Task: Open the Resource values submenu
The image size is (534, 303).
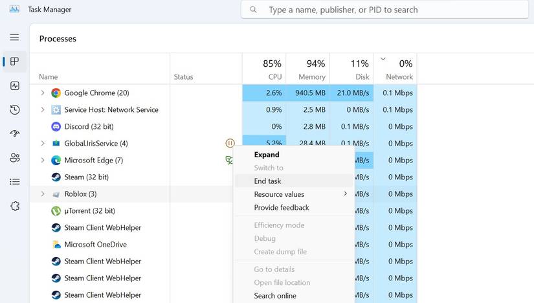Action: (x=279, y=194)
